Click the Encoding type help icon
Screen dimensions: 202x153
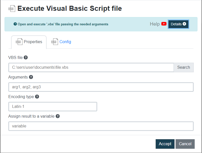tap(37, 97)
